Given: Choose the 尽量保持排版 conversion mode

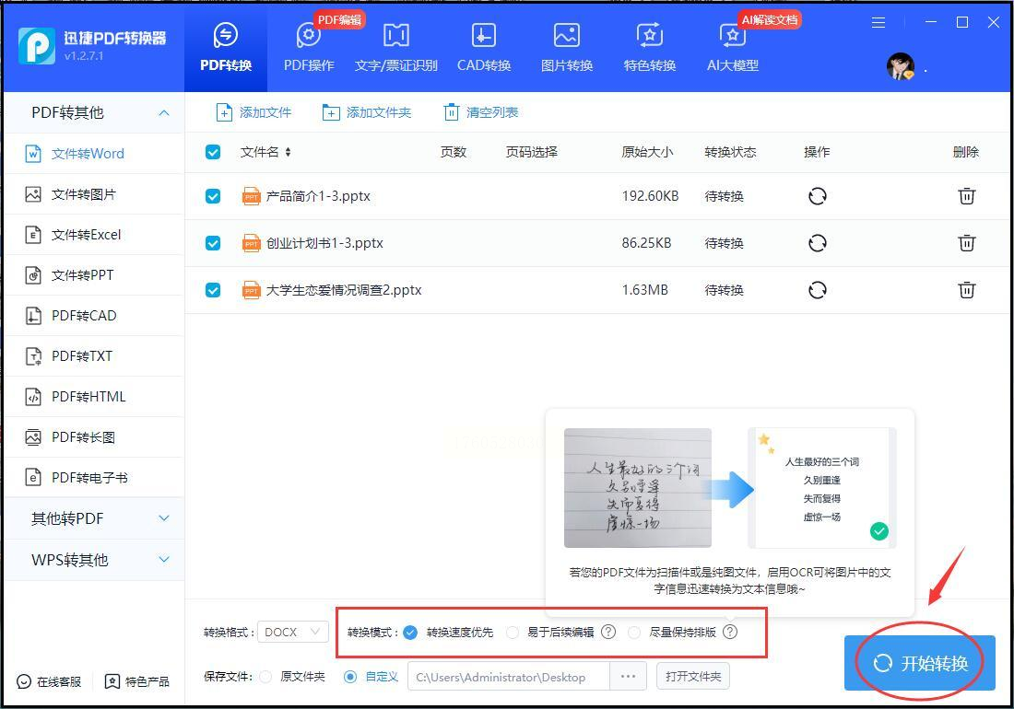Looking at the screenshot, I should [x=634, y=633].
